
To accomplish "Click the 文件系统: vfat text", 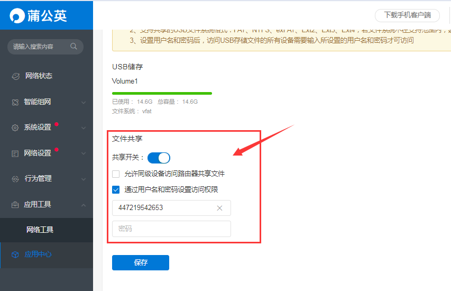I will tap(132, 111).
